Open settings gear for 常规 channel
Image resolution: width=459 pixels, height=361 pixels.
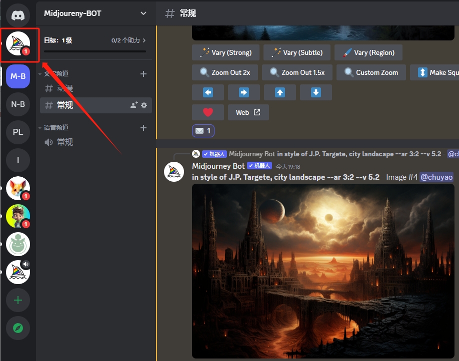pyautogui.click(x=144, y=105)
